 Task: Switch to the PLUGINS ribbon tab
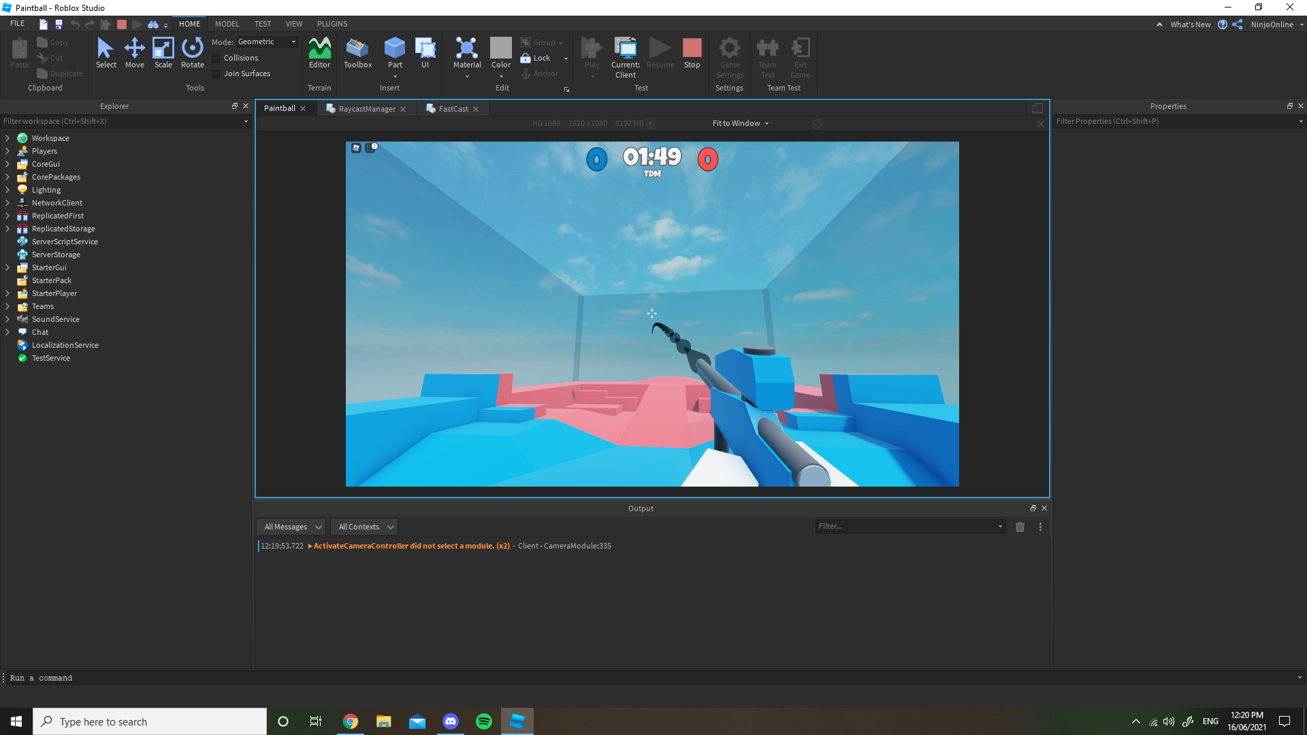[x=332, y=24]
